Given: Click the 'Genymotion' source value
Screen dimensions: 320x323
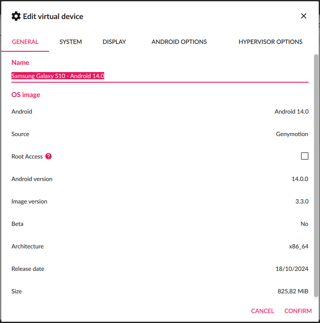Looking at the screenshot, I should (292, 134).
